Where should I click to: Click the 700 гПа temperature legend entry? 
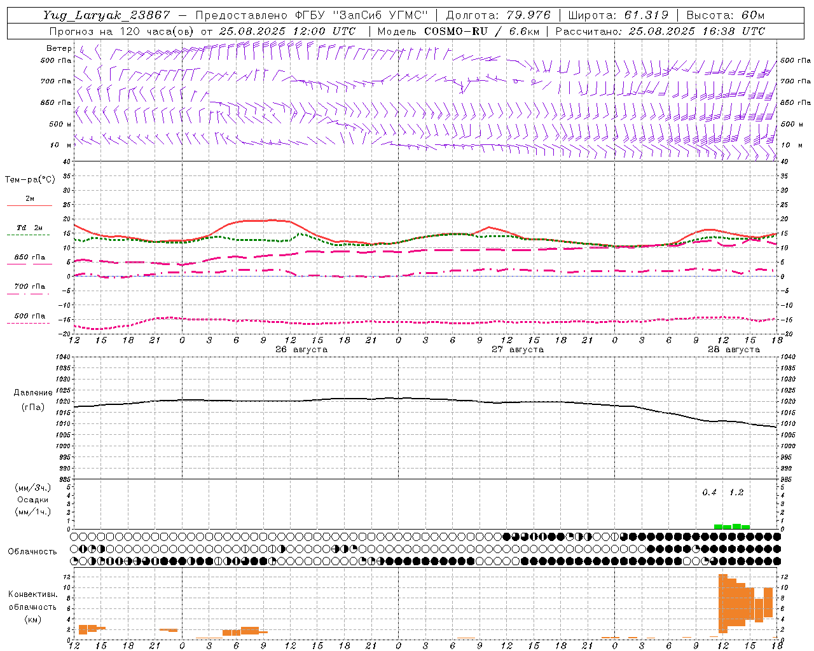pyautogui.click(x=29, y=287)
